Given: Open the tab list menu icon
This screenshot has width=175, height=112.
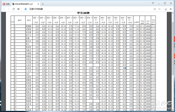Looking at the screenshot, I should pyautogui.click(x=153, y=3).
